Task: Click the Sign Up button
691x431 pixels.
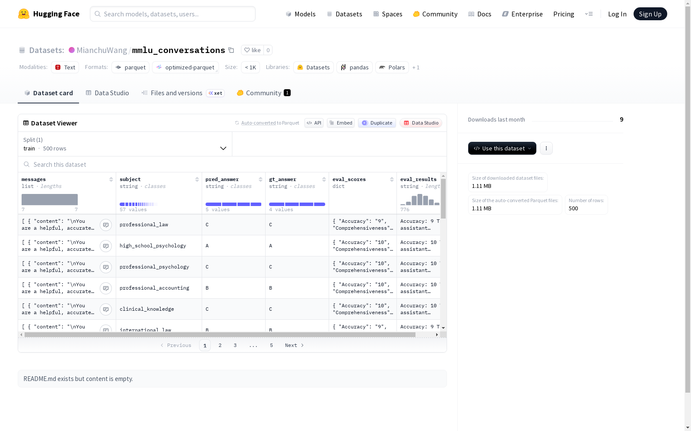Action: click(650, 14)
